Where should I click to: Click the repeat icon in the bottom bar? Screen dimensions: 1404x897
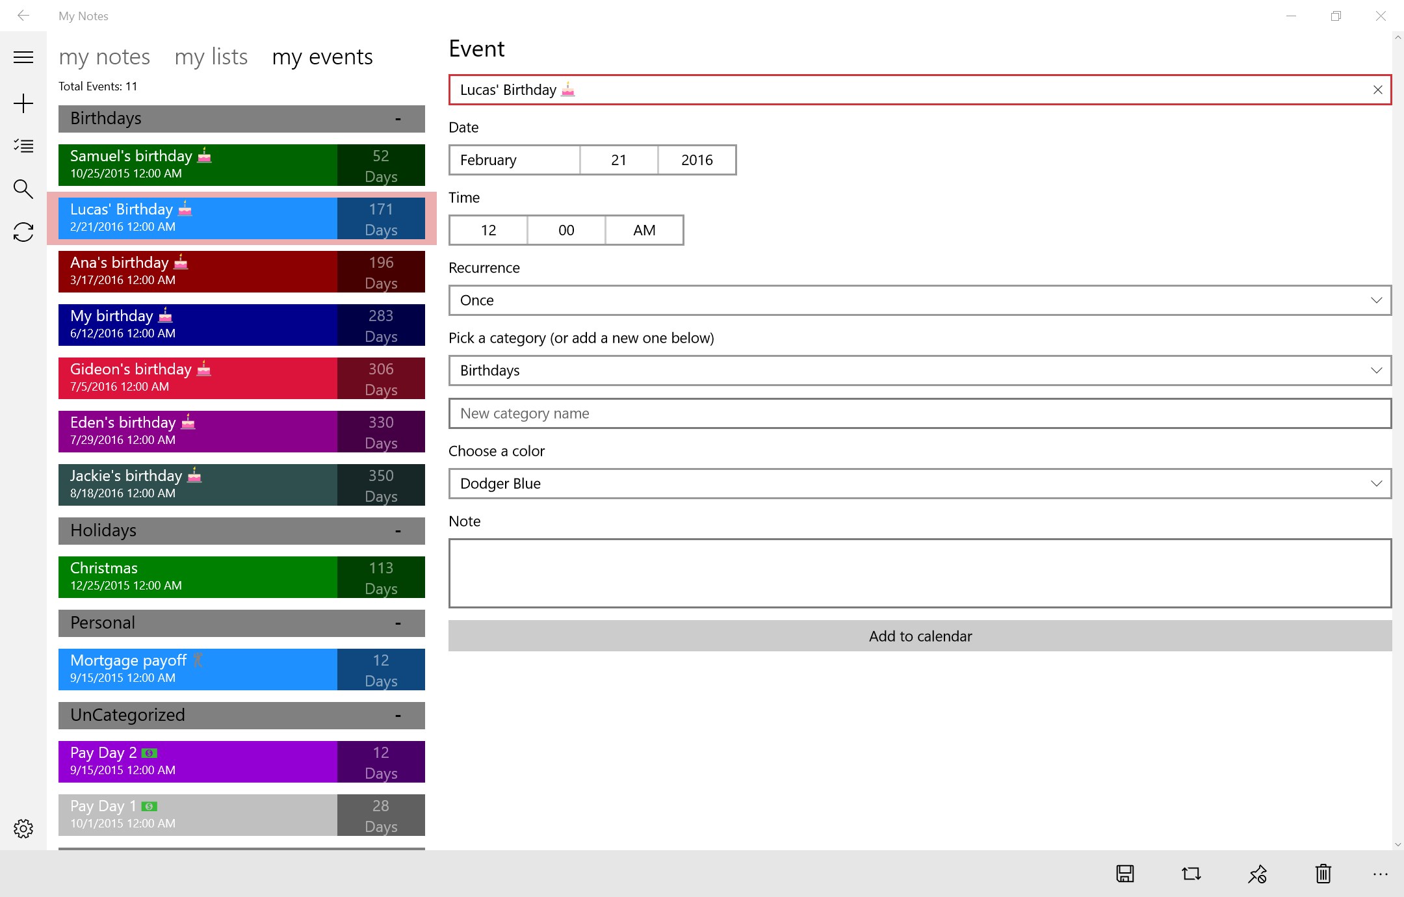click(x=1191, y=874)
